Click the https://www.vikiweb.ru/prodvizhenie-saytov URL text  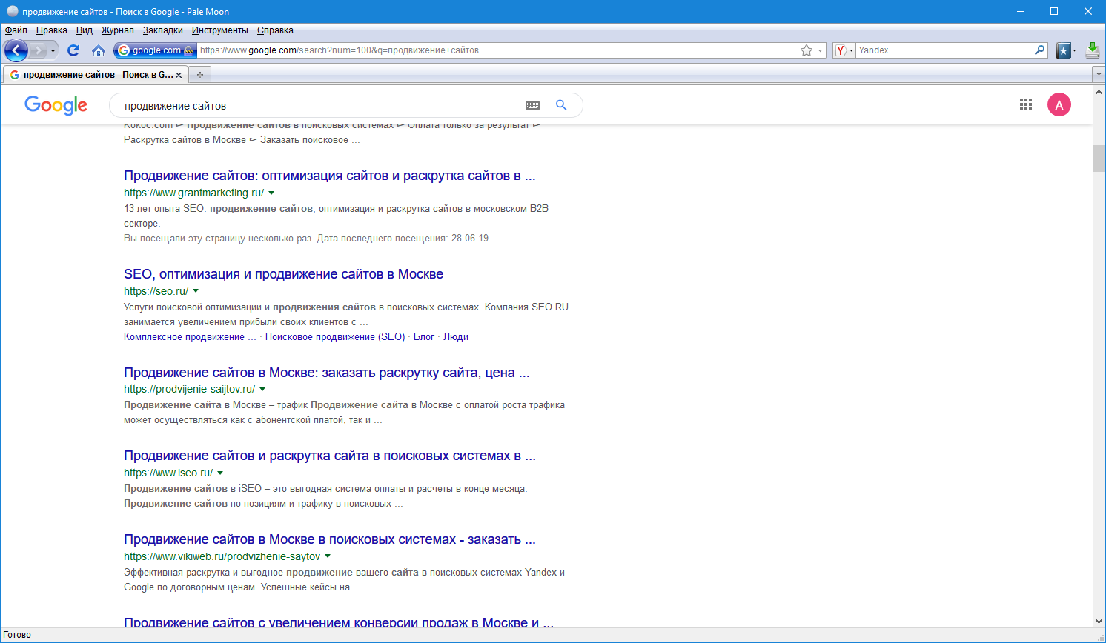point(222,556)
